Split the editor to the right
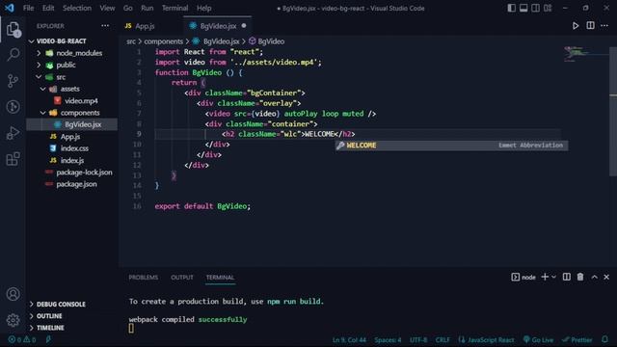Image resolution: width=617 pixels, height=347 pixels. pos(590,26)
